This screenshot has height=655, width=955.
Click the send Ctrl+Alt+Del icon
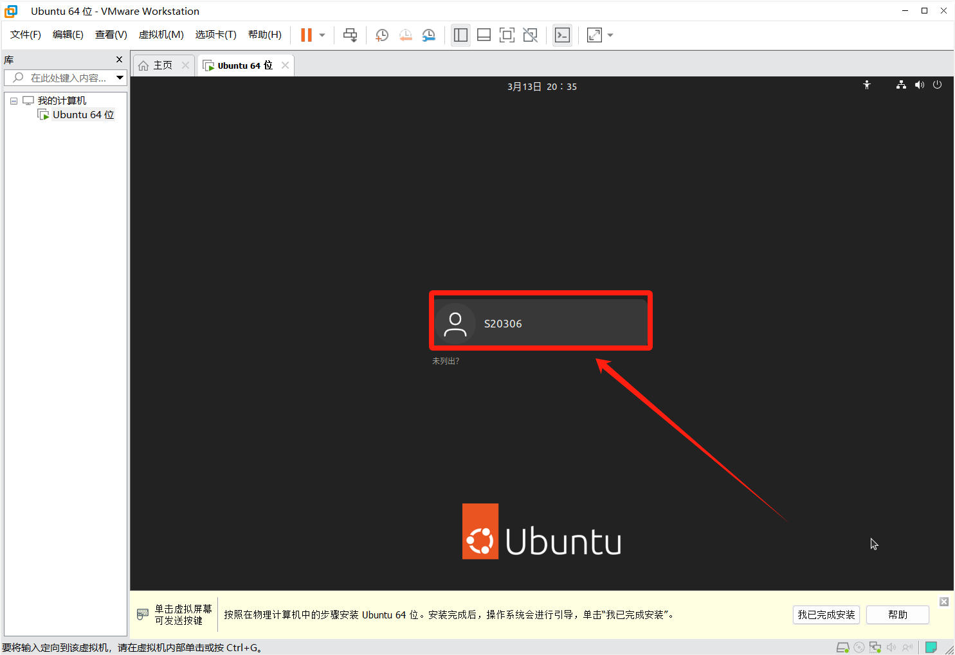coord(350,35)
